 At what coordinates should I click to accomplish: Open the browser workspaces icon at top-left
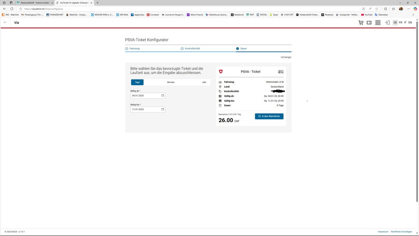pyautogui.click(x=4, y=3)
